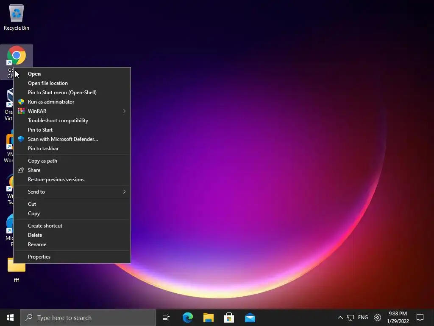The width and height of the screenshot is (434, 326).
Task: Choose Copy as path
Action: coord(72,161)
